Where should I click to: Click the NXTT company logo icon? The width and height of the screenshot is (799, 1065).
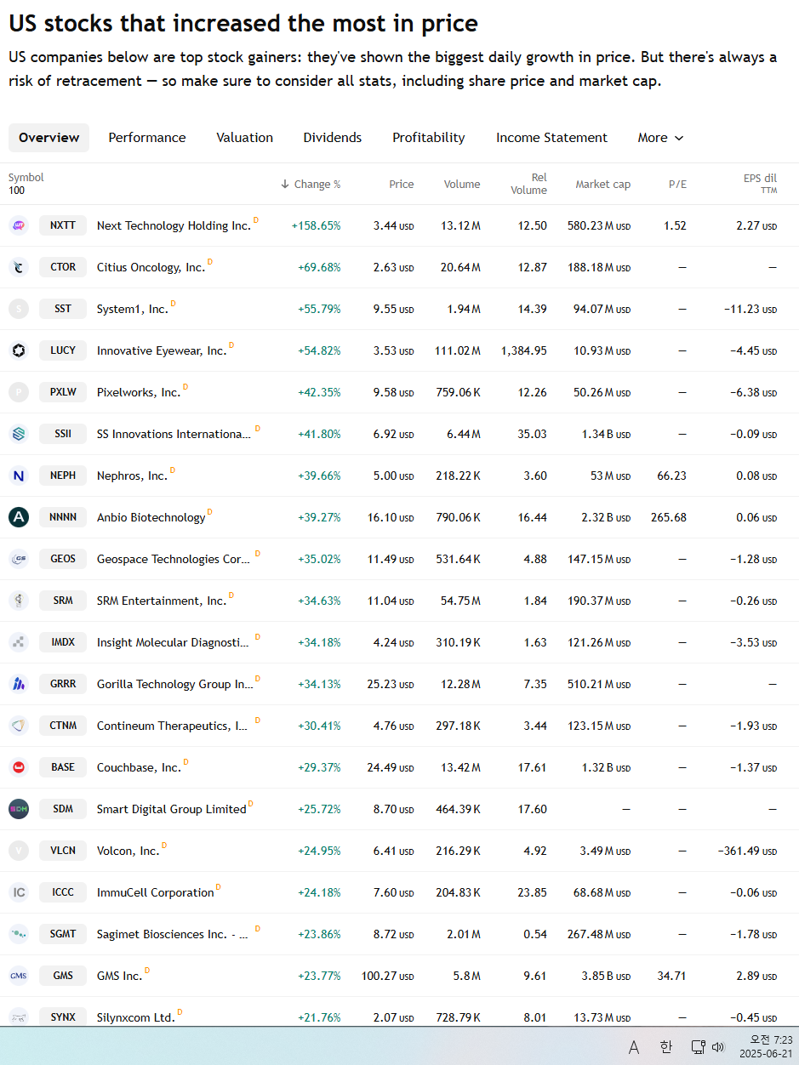pos(19,225)
